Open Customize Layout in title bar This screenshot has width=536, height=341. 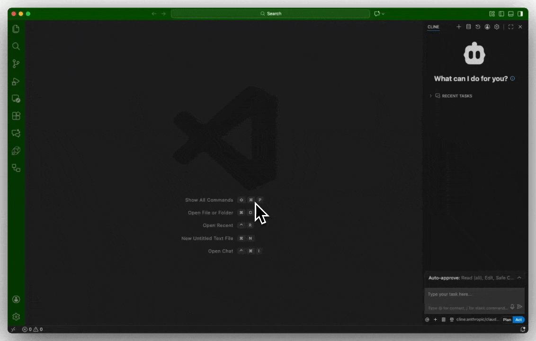(492, 14)
